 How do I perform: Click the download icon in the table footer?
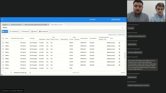tap(30, 73)
